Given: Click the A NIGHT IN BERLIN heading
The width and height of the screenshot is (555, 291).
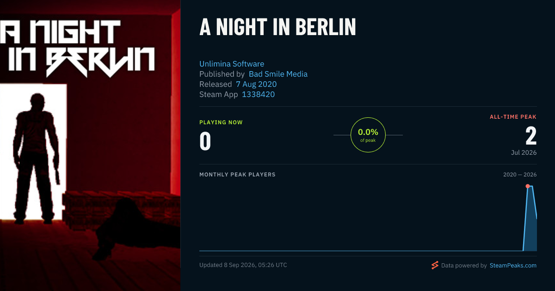Looking at the screenshot, I should 277,28.
